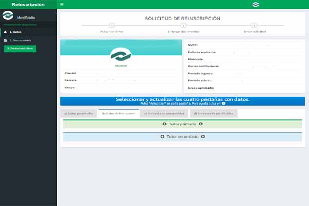Click the file icon beside 2. Documentos
Screen dimensions: 309x206
point(5,40)
